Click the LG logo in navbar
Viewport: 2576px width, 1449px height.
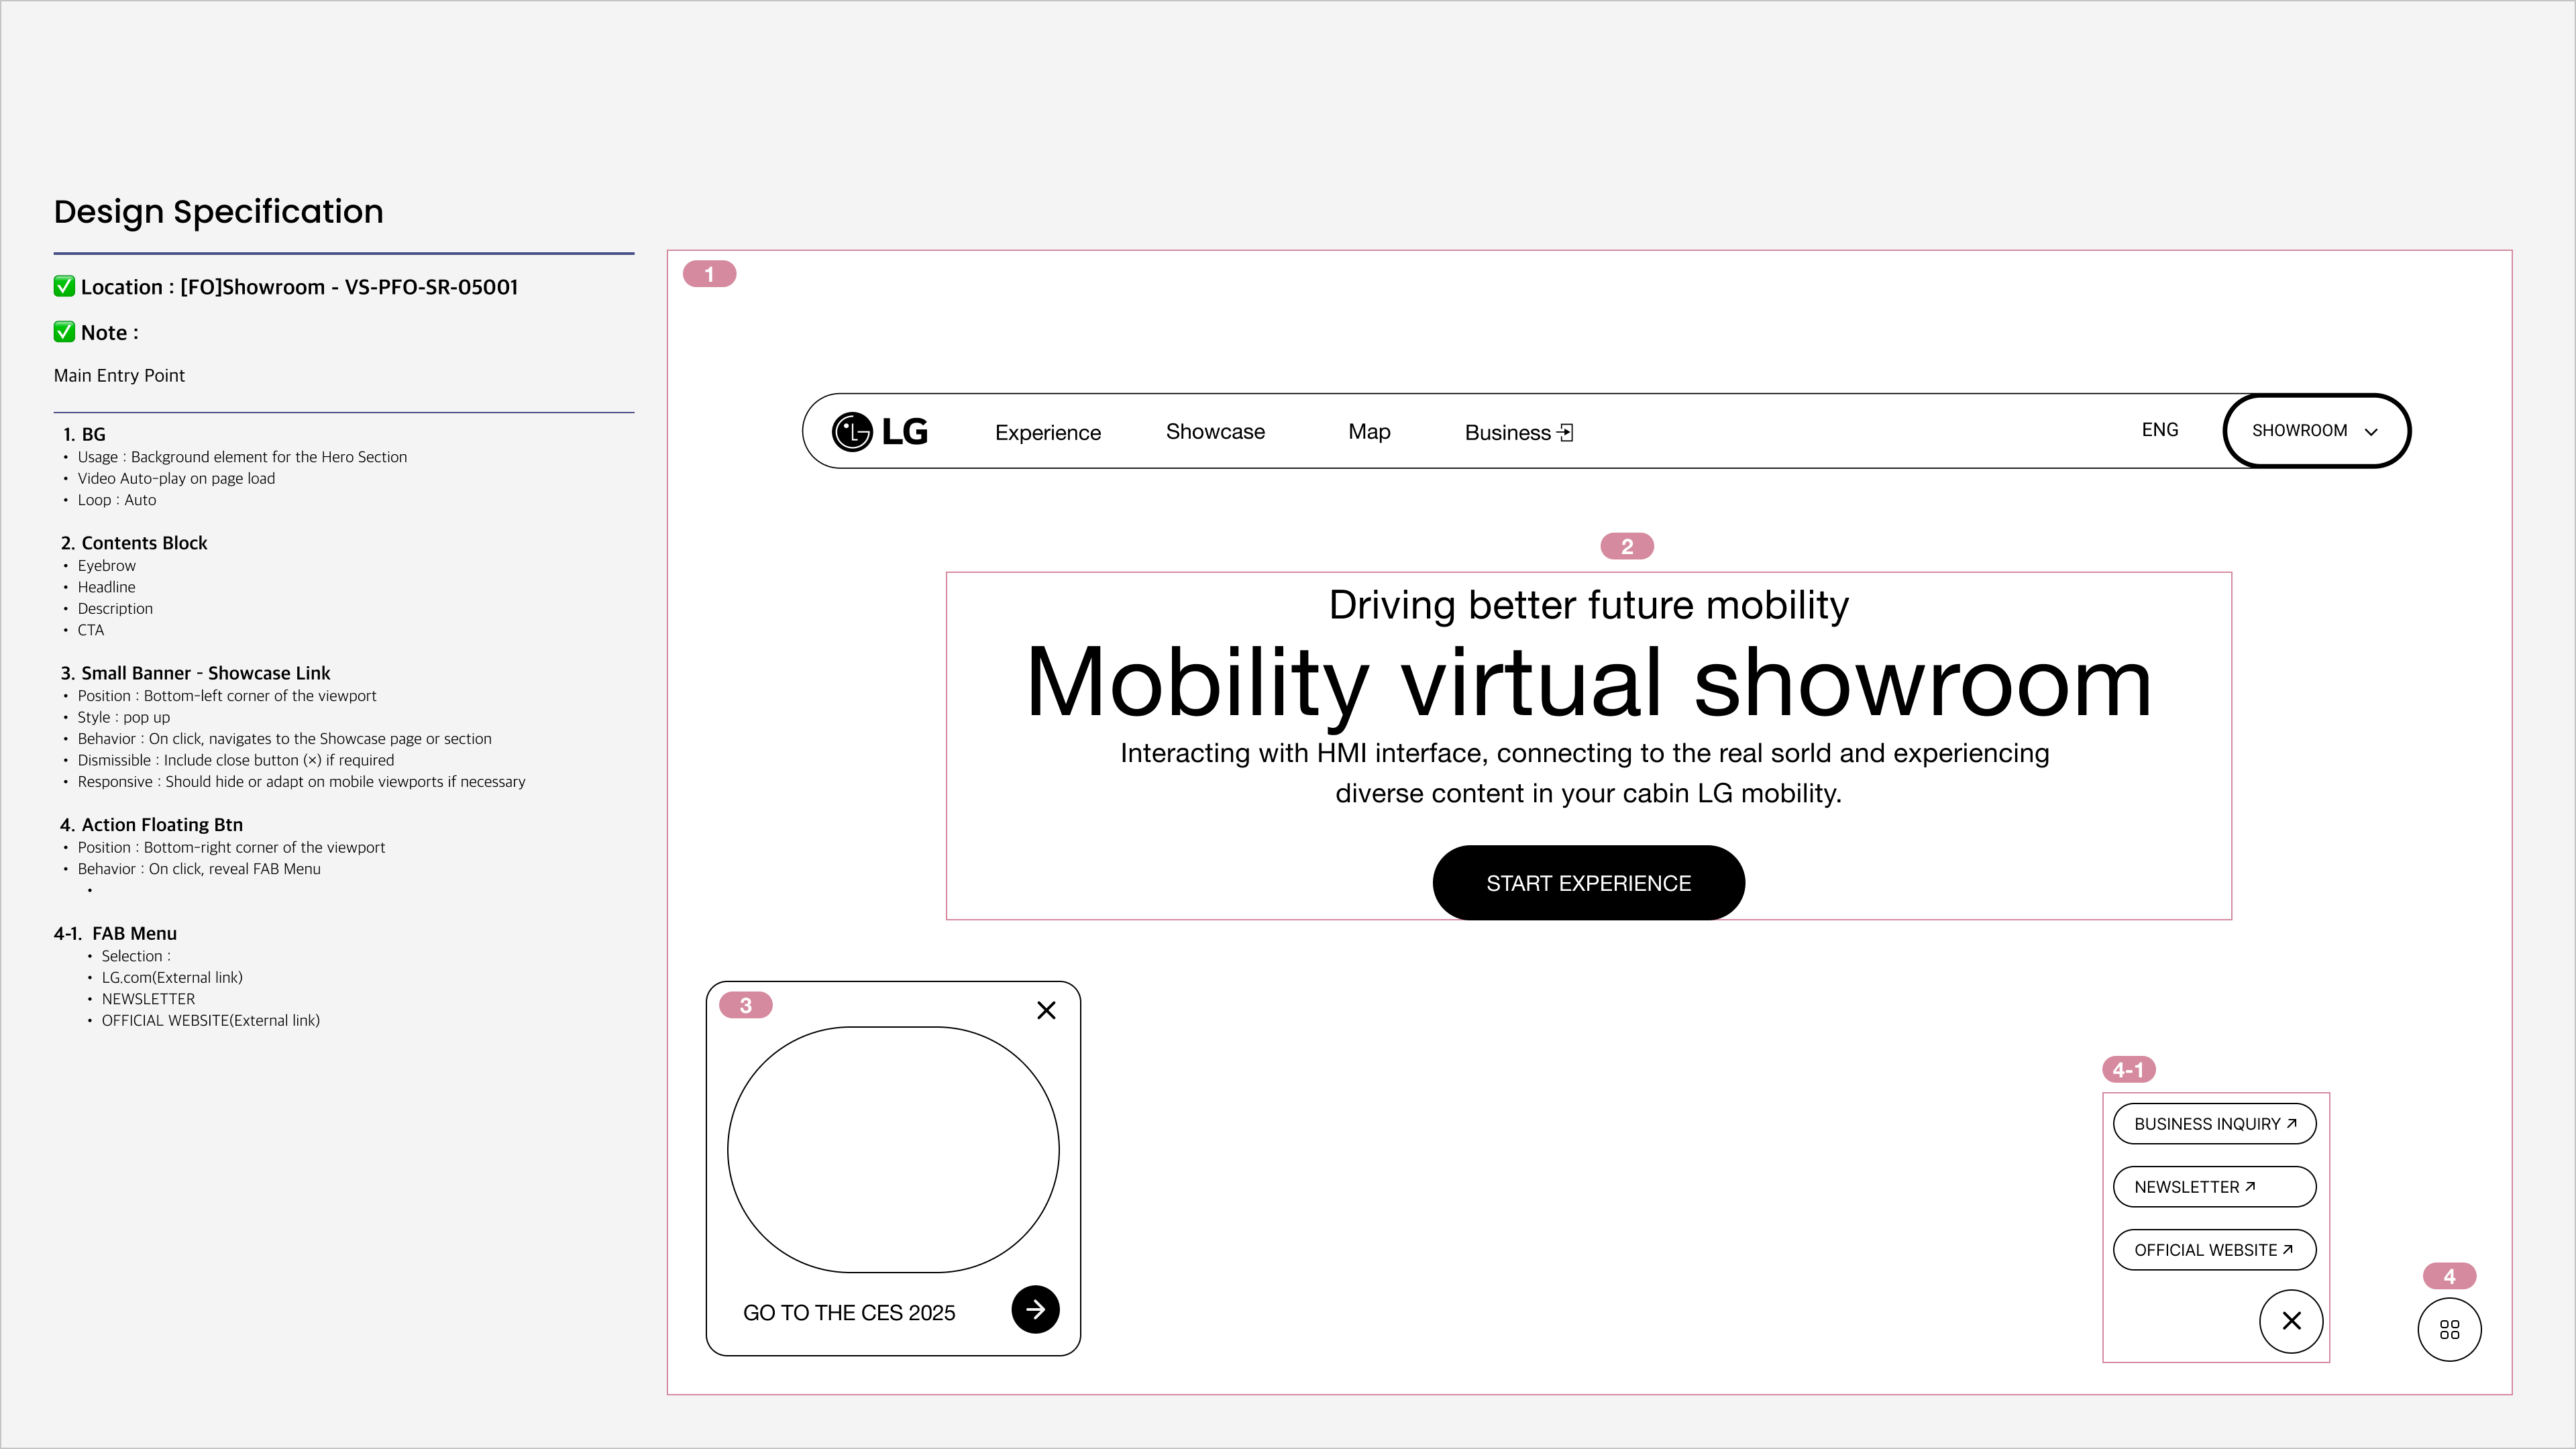tap(879, 432)
